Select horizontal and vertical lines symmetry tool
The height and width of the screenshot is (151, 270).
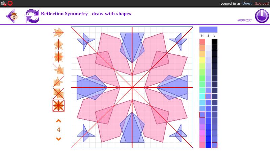[58, 57]
